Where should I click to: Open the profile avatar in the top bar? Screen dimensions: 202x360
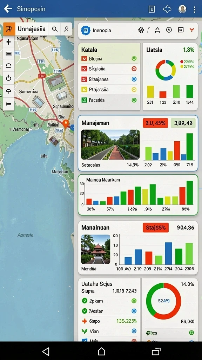(182, 9)
